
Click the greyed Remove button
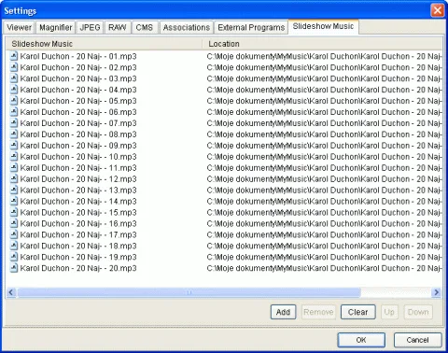coord(318,312)
